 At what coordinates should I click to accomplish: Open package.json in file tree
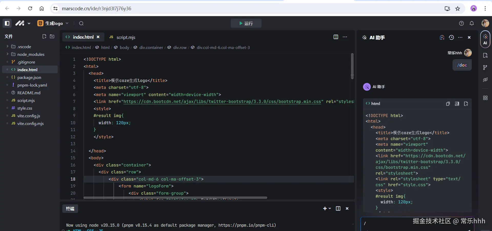point(30,77)
